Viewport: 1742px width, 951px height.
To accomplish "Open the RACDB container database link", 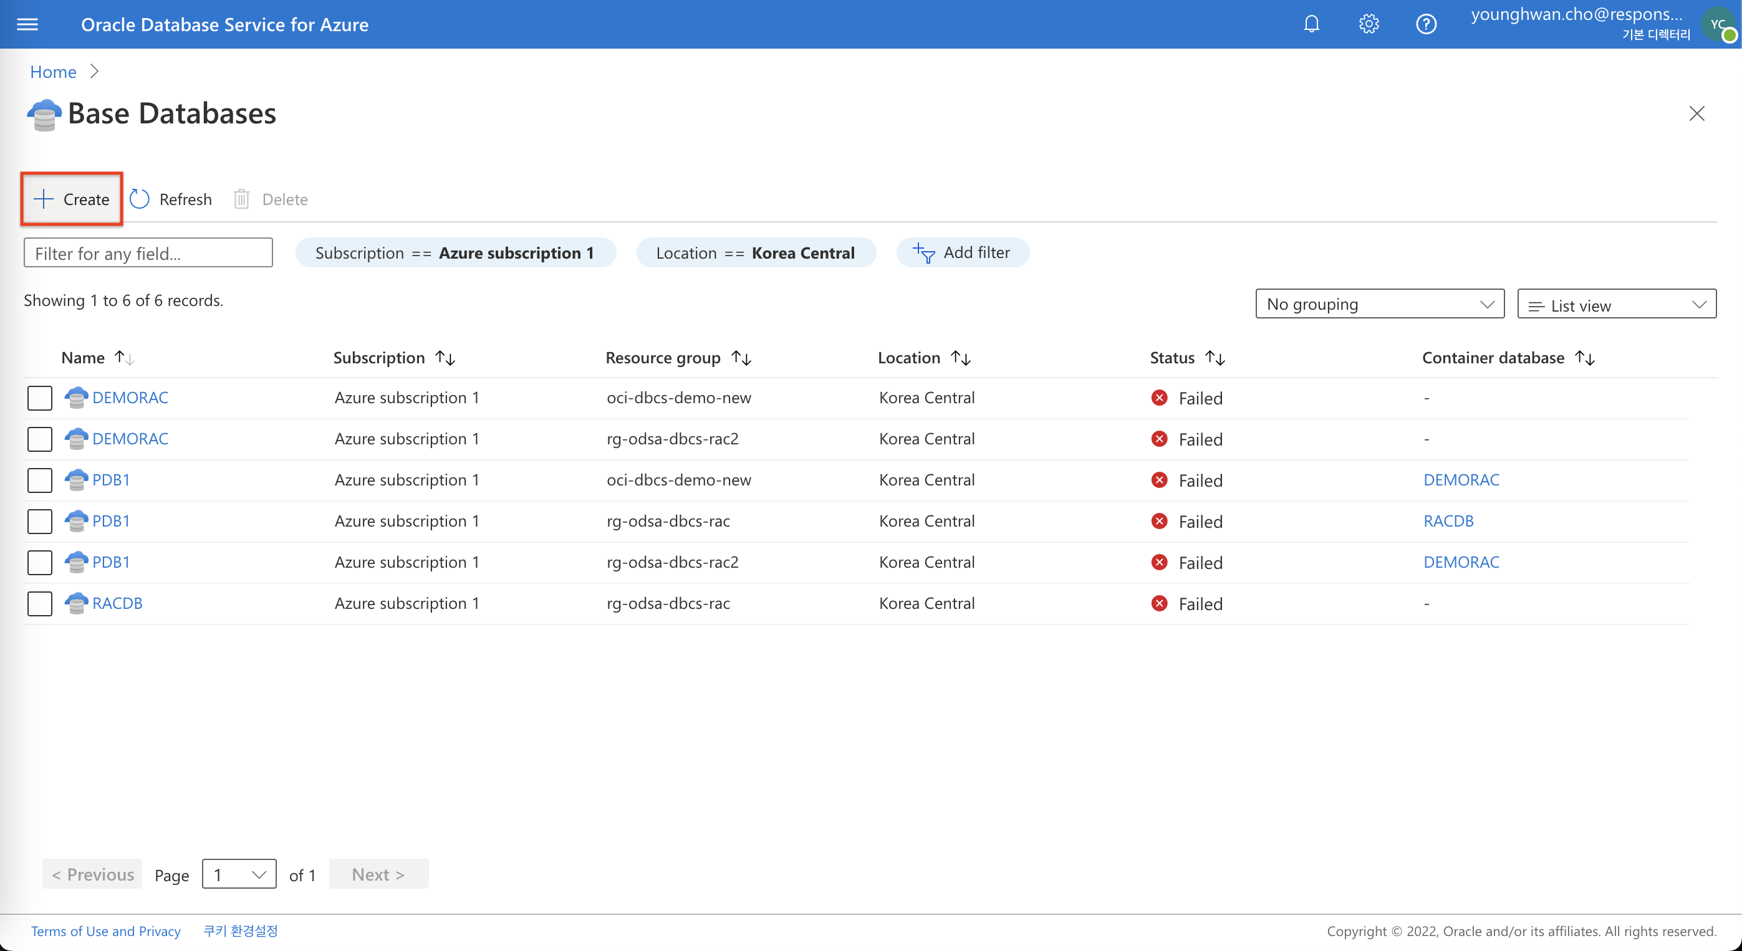I will [x=1448, y=521].
